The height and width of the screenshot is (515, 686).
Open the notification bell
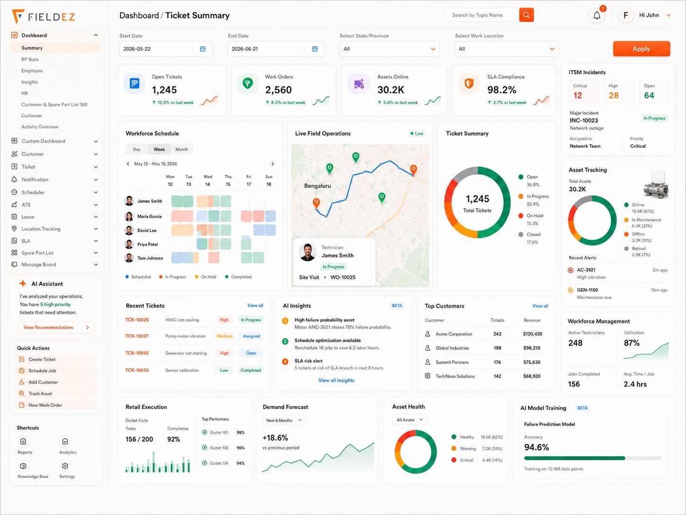[597, 15]
